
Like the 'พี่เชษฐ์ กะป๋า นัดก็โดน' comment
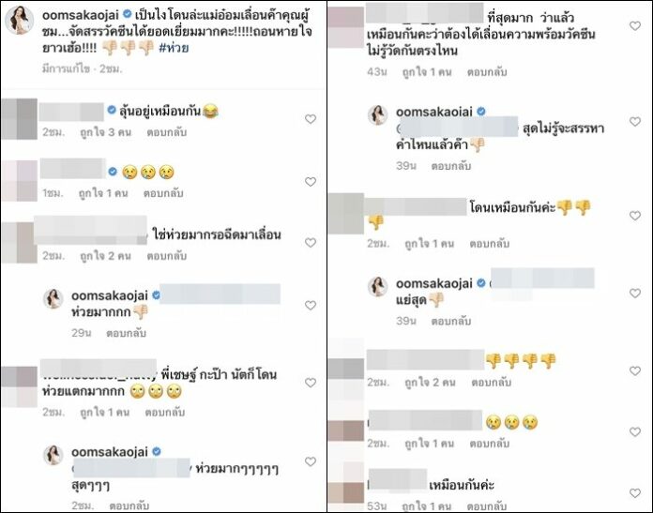(x=311, y=383)
